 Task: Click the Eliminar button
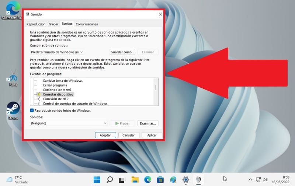point(148,52)
